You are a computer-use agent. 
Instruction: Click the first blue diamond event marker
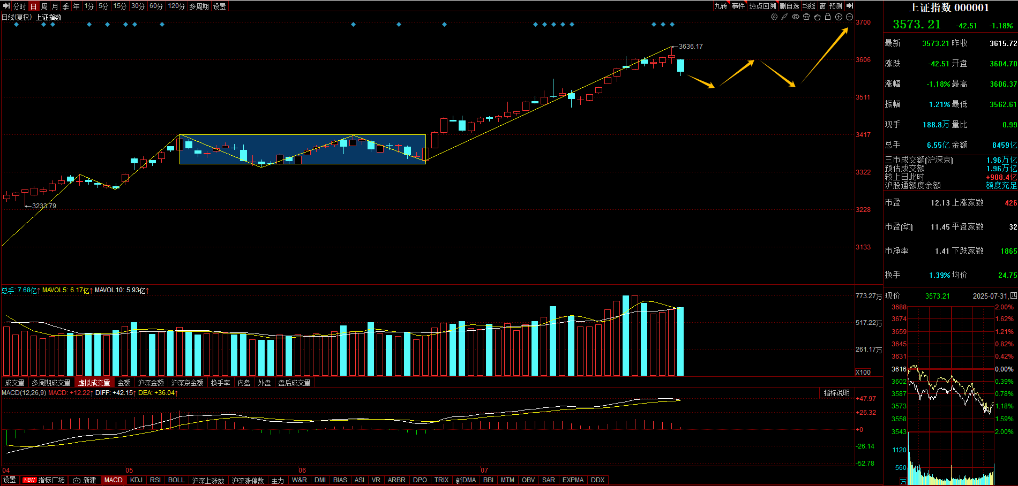(16, 24)
